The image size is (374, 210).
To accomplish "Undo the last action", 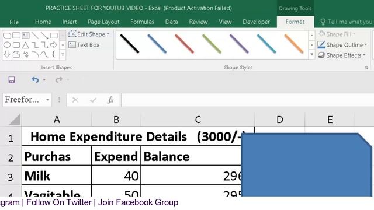I will pos(35,79).
